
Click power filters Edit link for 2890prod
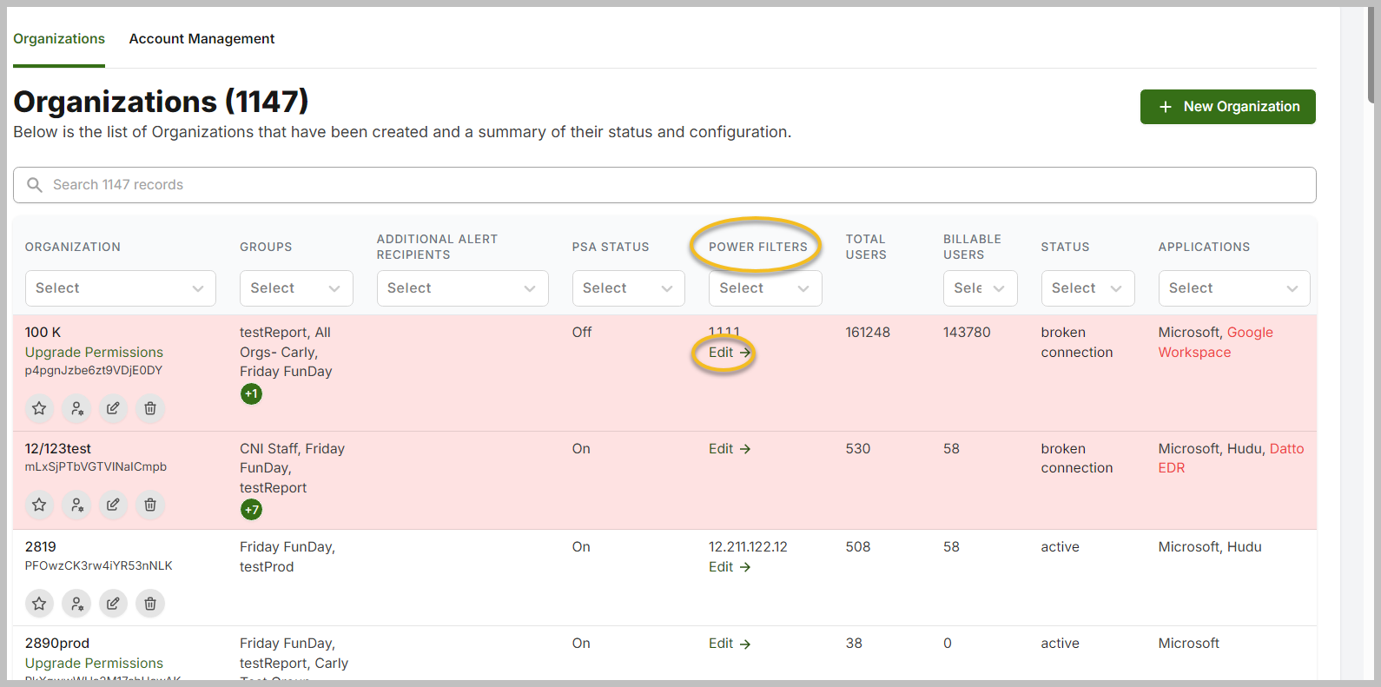(730, 644)
